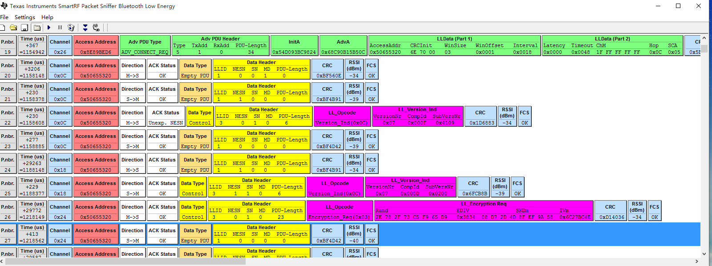Click the Texas Instruments logo in title bar
The height and width of the screenshot is (266, 712).
(4, 6)
